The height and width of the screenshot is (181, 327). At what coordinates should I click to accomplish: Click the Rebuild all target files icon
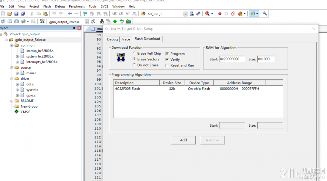tap(16, 21)
